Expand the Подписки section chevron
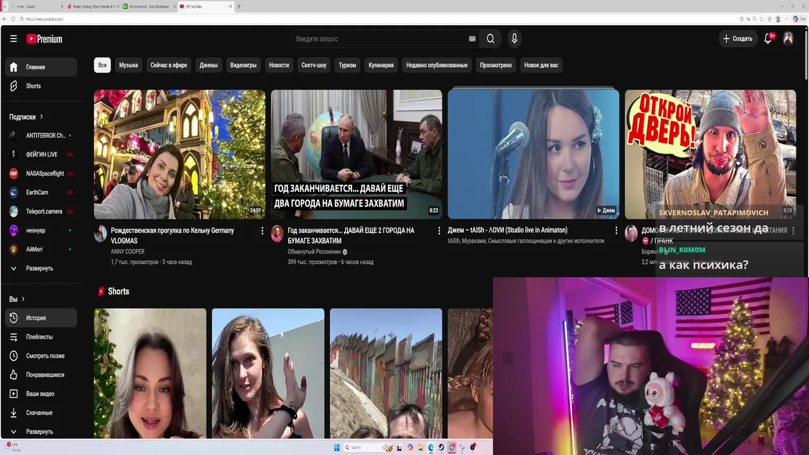Image resolution: width=809 pixels, height=455 pixels. [x=42, y=117]
